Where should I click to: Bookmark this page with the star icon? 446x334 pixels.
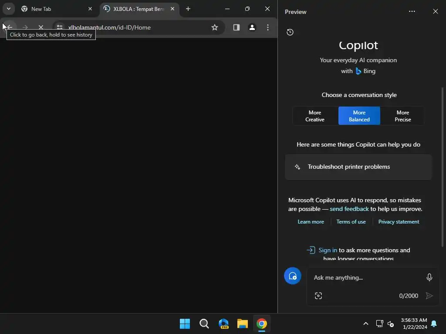[214, 27]
